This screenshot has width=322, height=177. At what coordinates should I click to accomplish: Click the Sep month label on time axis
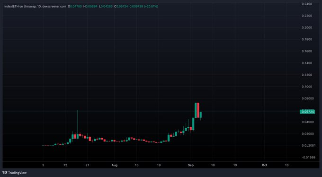(191, 165)
